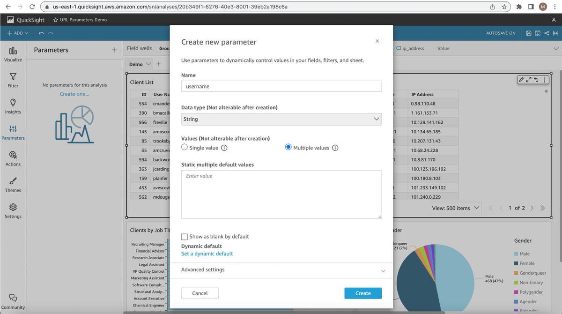Open the Filter panel icon
The image size is (562, 314).
coord(13,76)
